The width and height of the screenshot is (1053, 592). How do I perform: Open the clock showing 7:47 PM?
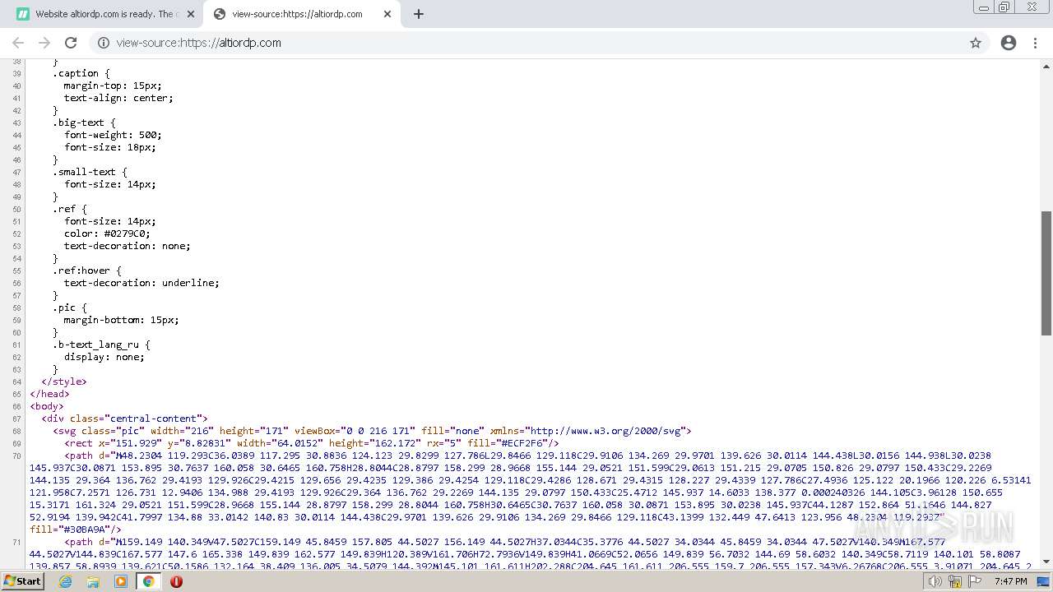click(x=1010, y=581)
